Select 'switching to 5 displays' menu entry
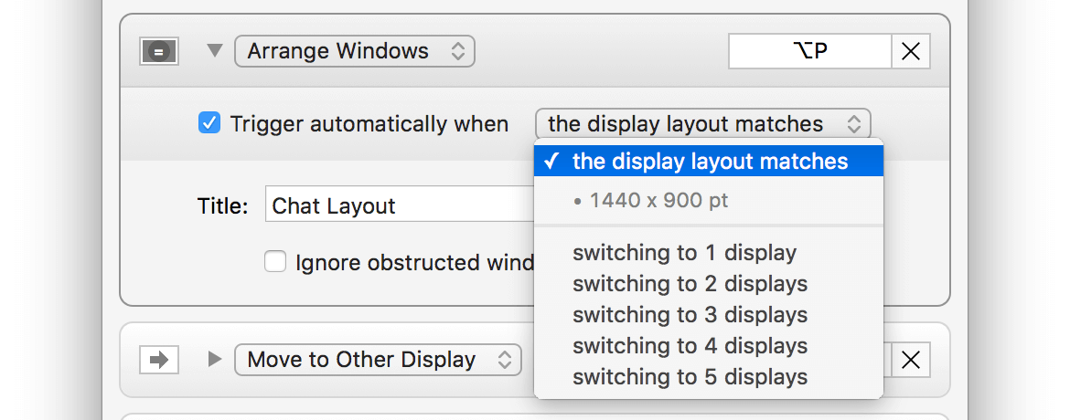 pyautogui.click(x=690, y=377)
